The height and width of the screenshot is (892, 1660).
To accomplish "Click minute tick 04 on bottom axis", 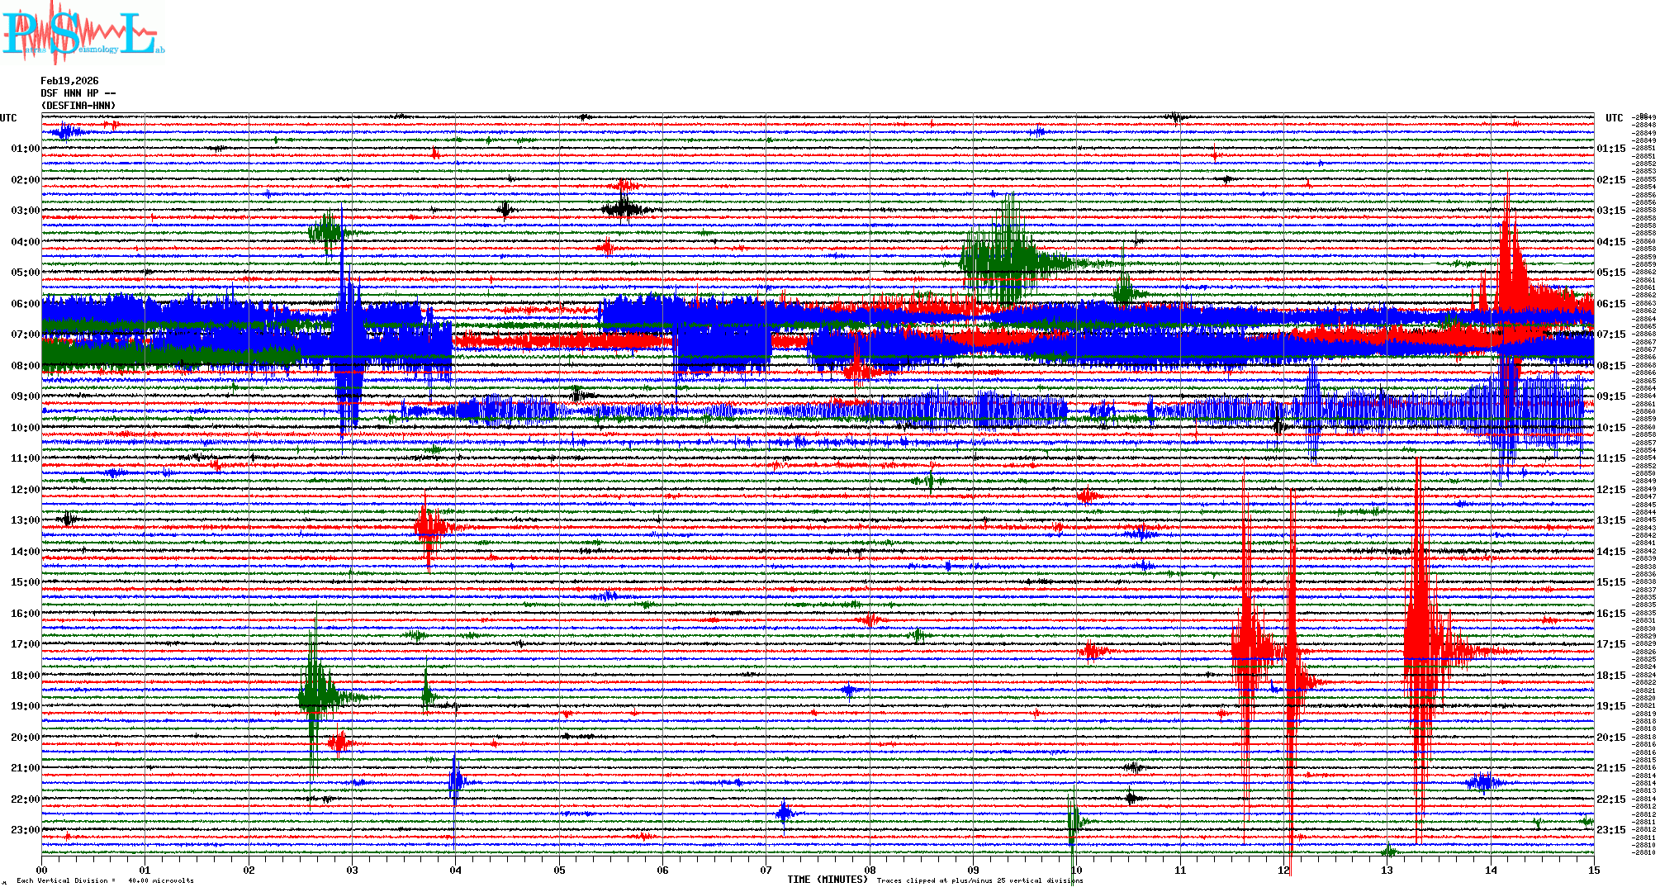I will [456, 870].
